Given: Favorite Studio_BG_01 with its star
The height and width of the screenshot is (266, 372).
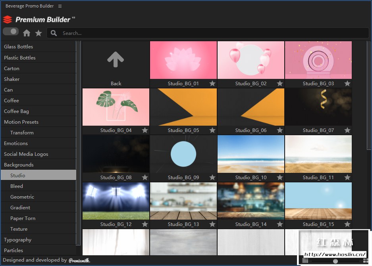Looking at the screenshot, I should pyautogui.click(x=212, y=83).
